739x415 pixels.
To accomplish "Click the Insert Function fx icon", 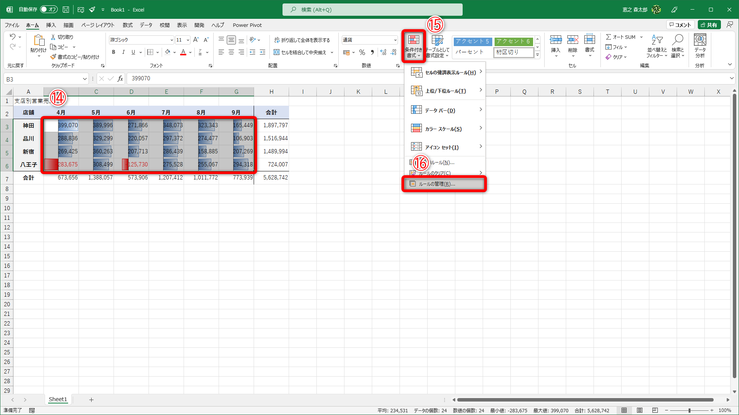I will (120, 78).
